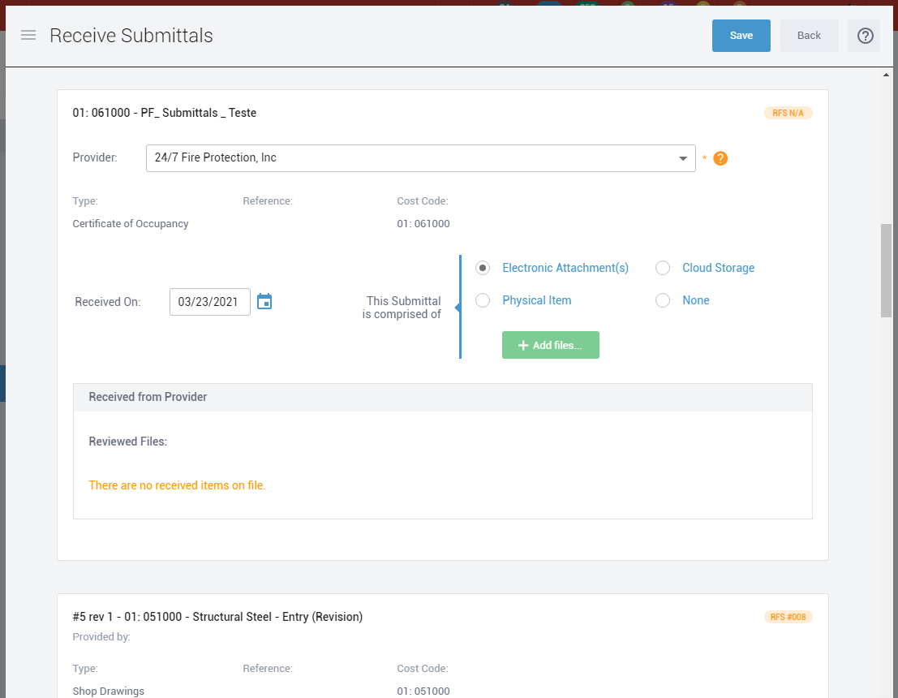Click the RFS N/A badge
898x698 pixels.
click(x=788, y=113)
